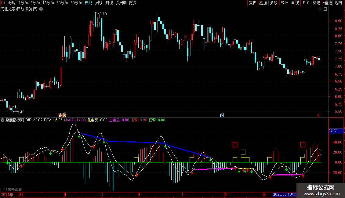This screenshot has width=345, height=198.
Task: Click the blue 财 event marker
Action: pos(222,115)
